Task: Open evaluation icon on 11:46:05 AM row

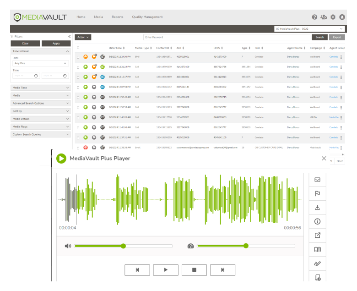Action: click(103, 117)
